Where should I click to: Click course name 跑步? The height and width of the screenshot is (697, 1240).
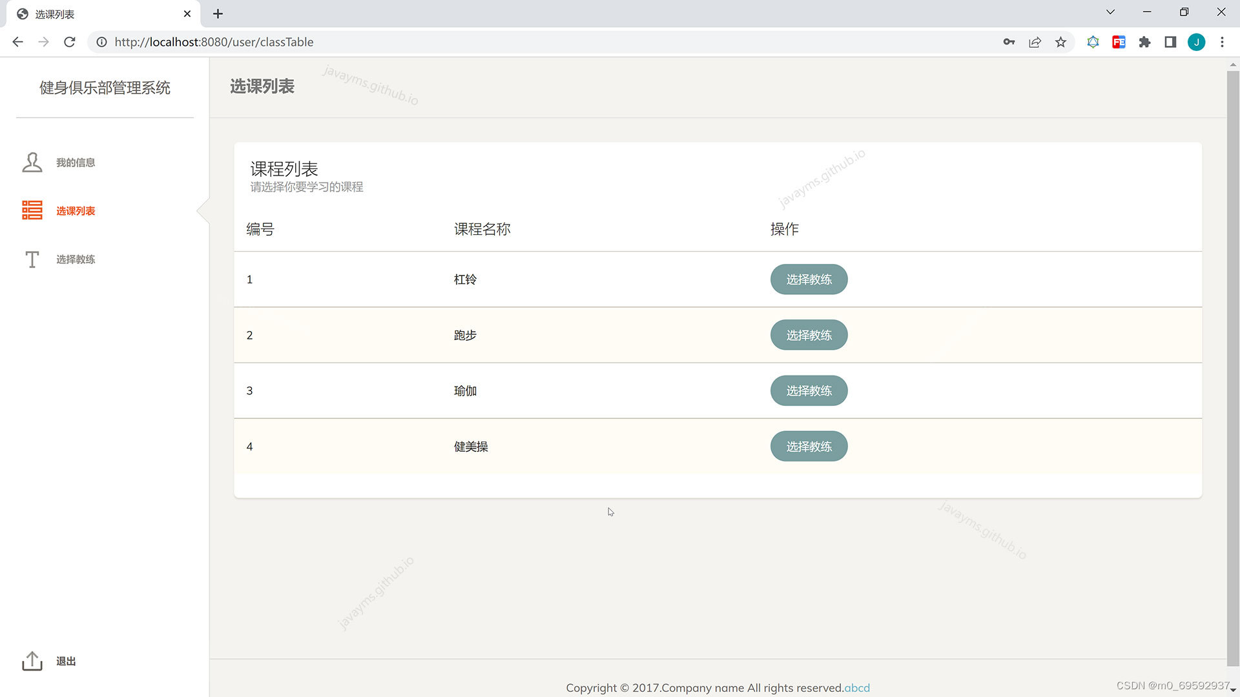pyautogui.click(x=465, y=335)
